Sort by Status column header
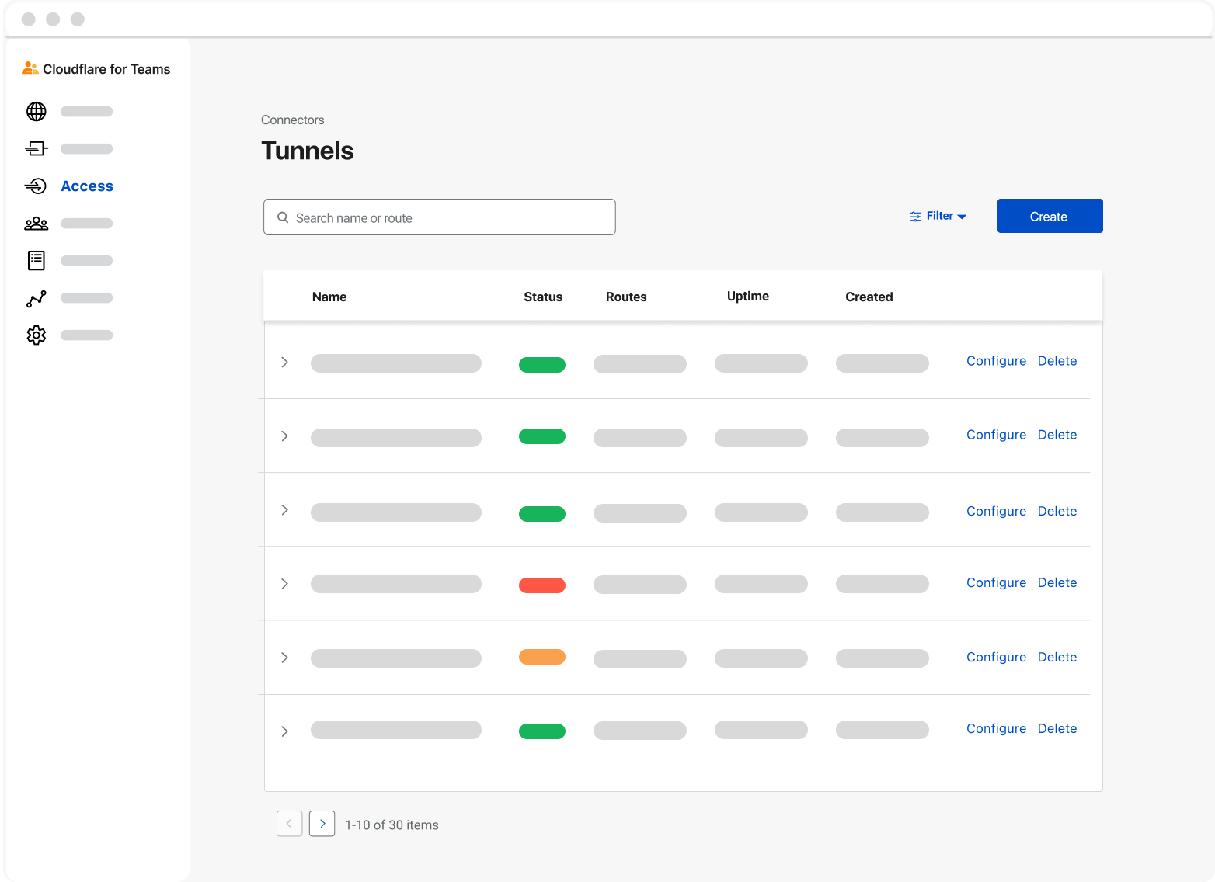The width and height of the screenshot is (1215, 882). [543, 297]
